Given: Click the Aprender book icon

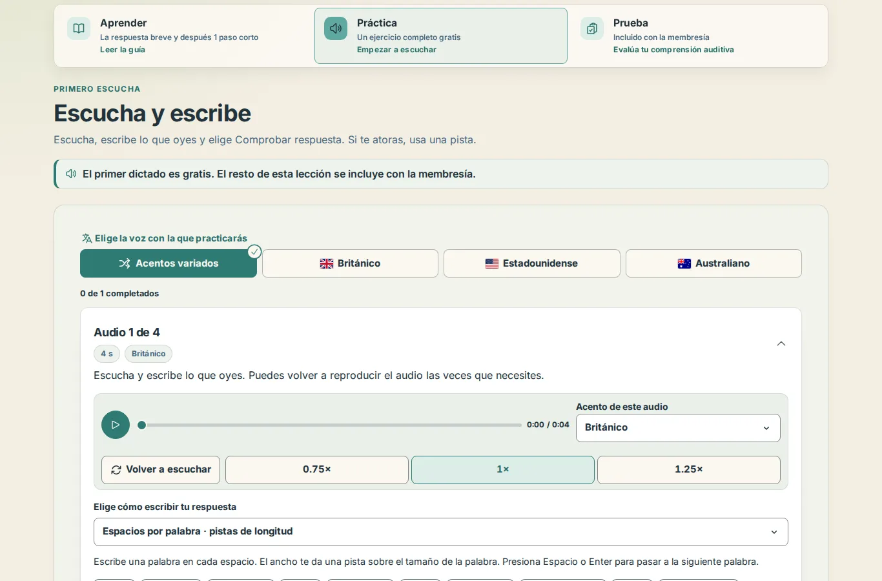Looking at the screenshot, I should [x=79, y=28].
